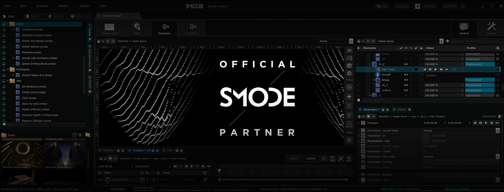Click the CURVES button
The image size is (504, 192).
click(311, 158)
